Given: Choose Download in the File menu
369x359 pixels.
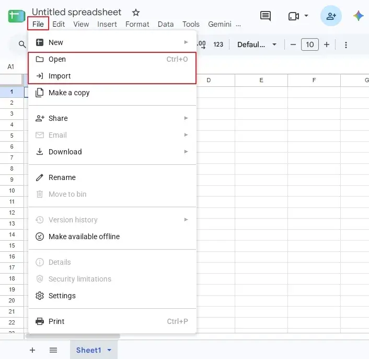Looking at the screenshot, I should [x=112, y=152].
